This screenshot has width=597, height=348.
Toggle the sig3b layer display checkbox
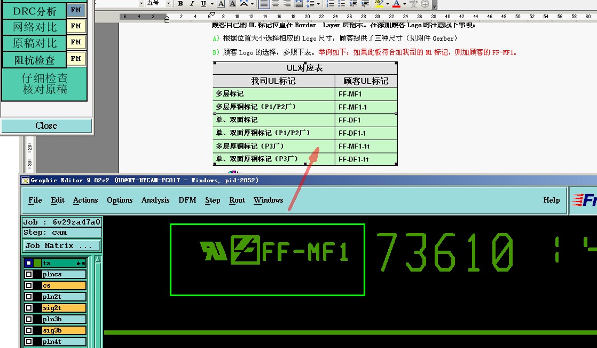(x=28, y=330)
